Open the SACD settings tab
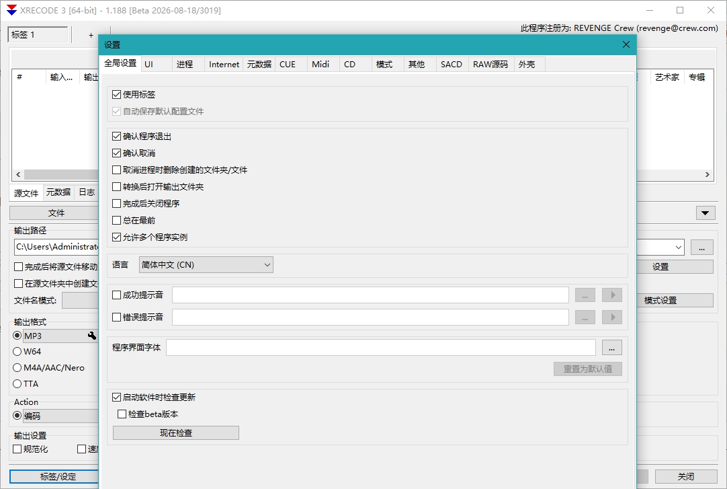This screenshot has width=727, height=489. (x=451, y=65)
